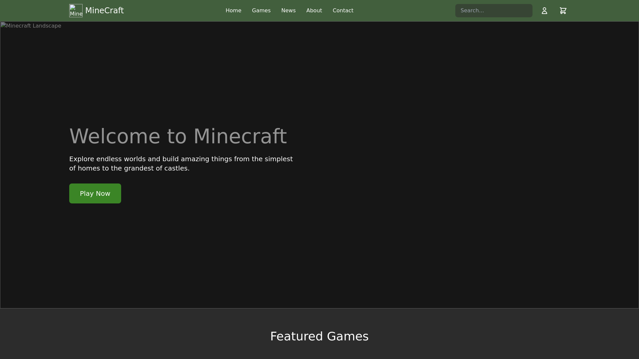The width and height of the screenshot is (639, 359).
Task: Open the About page
Action: 314,10
